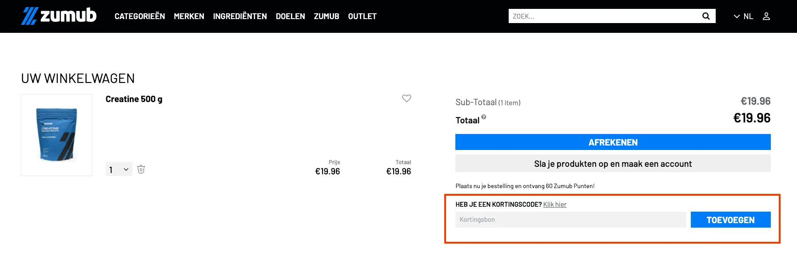Screen dimensions: 797x256
Task: Click the Kortingsbon input field
Action: coord(570,219)
